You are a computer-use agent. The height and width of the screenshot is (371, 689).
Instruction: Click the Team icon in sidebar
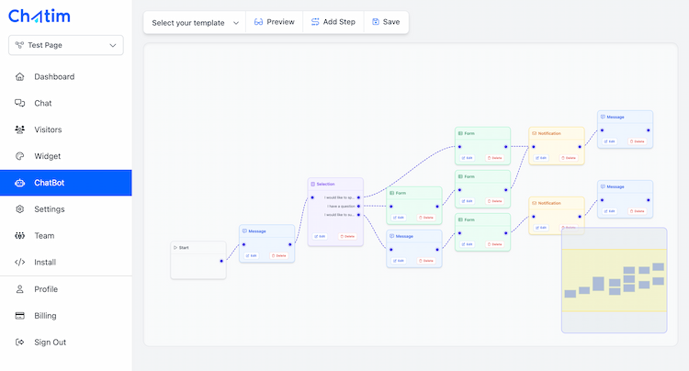(20, 236)
